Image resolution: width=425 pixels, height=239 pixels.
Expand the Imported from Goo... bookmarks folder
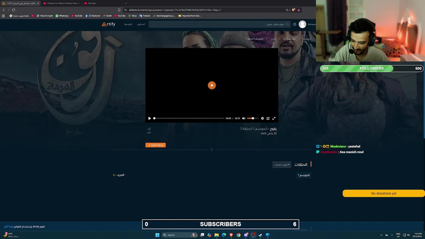pyautogui.click(x=190, y=16)
